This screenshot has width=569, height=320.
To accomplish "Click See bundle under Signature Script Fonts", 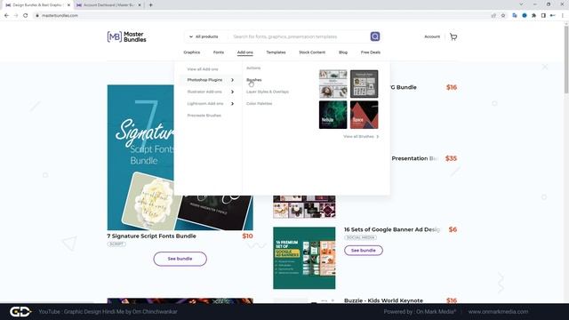I will coord(180,259).
